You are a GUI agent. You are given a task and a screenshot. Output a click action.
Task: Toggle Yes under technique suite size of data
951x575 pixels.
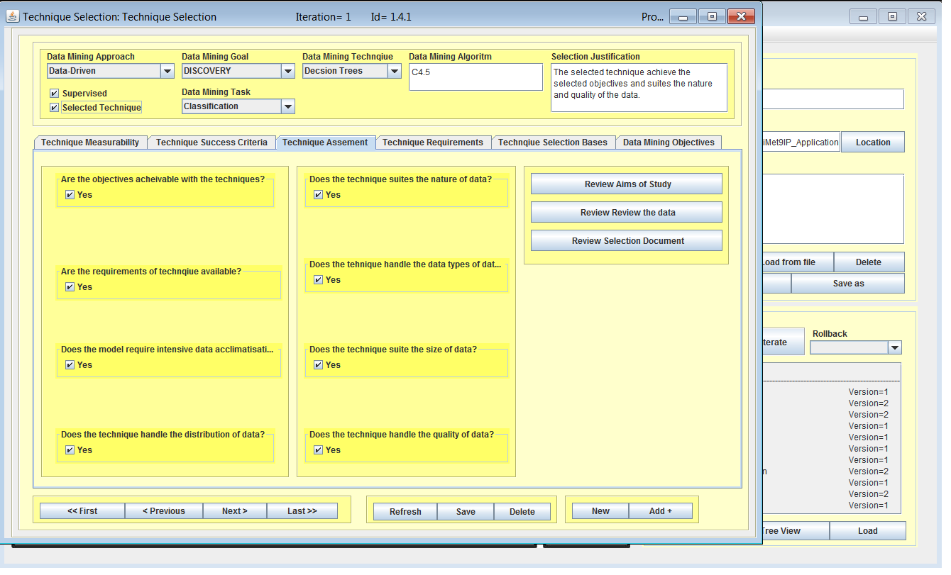click(x=319, y=365)
